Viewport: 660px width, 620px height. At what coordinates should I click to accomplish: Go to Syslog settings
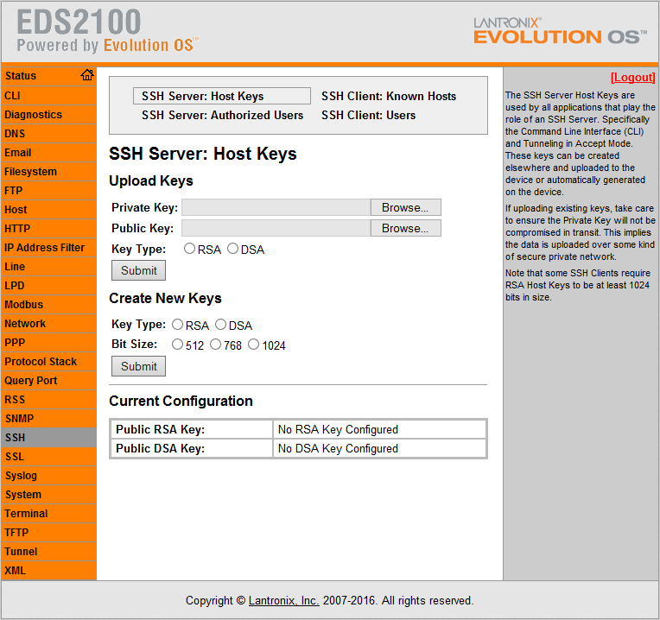(x=49, y=475)
